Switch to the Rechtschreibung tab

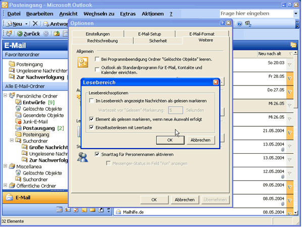pyautogui.click(x=103, y=40)
